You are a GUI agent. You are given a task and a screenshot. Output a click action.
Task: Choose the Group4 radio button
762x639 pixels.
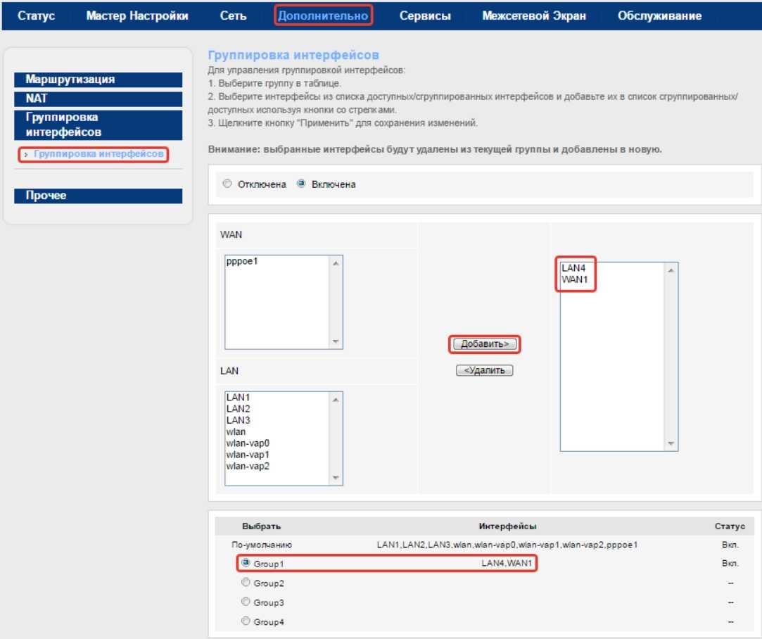click(246, 621)
